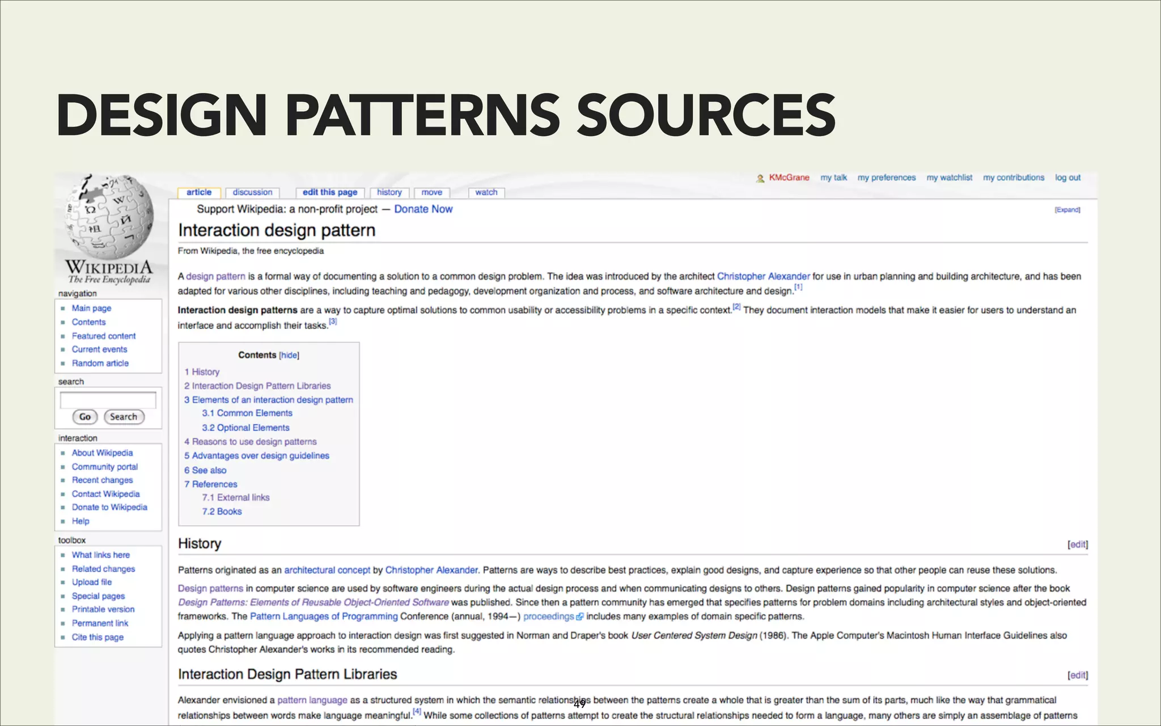Open my watchlist link
The image size is (1161, 726).
tap(950, 178)
